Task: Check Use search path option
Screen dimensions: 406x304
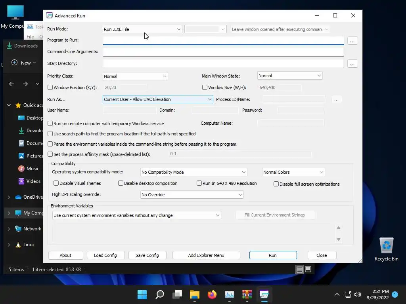Action: 50,134
